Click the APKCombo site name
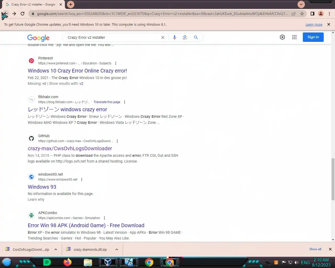335x268 pixels. [48, 213]
